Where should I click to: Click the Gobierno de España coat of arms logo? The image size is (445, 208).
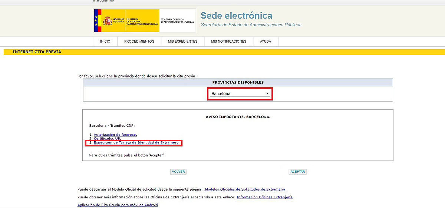pyautogui.click(x=108, y=20)
